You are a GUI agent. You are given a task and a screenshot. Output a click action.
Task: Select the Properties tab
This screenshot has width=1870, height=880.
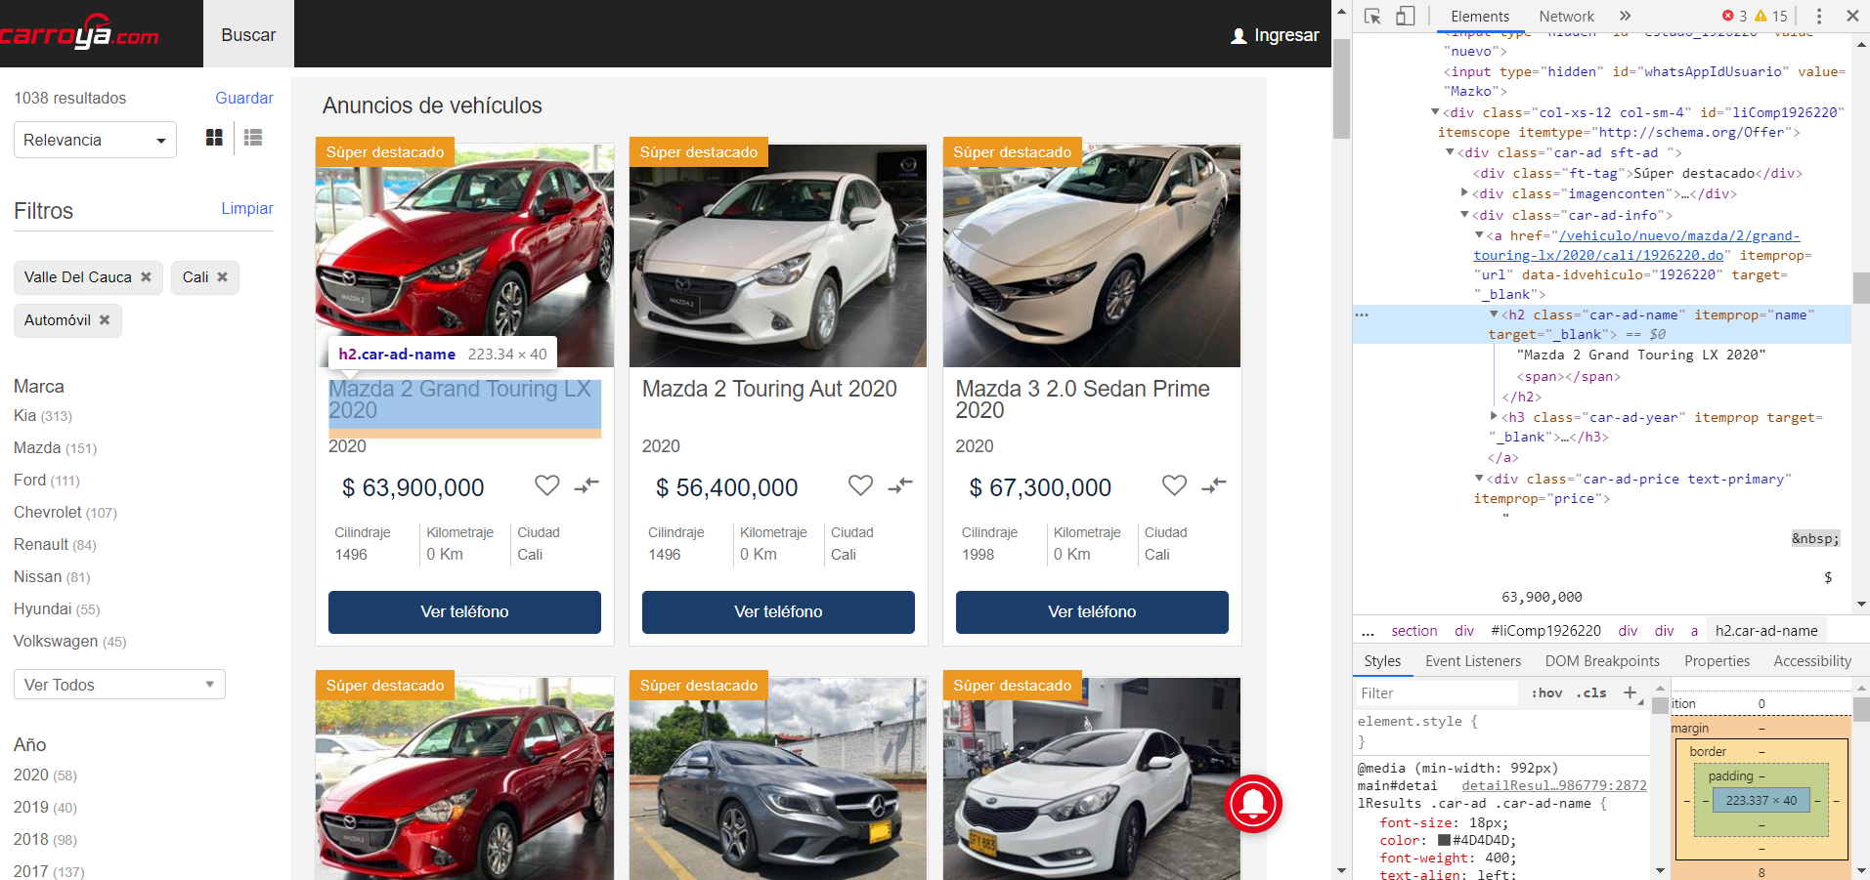(1717, 661)
